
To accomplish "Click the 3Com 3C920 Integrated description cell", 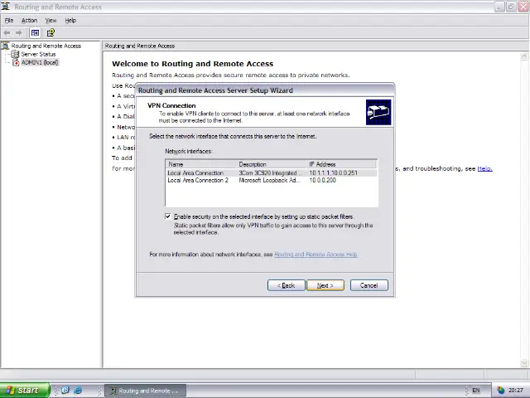I will (270, 173).
